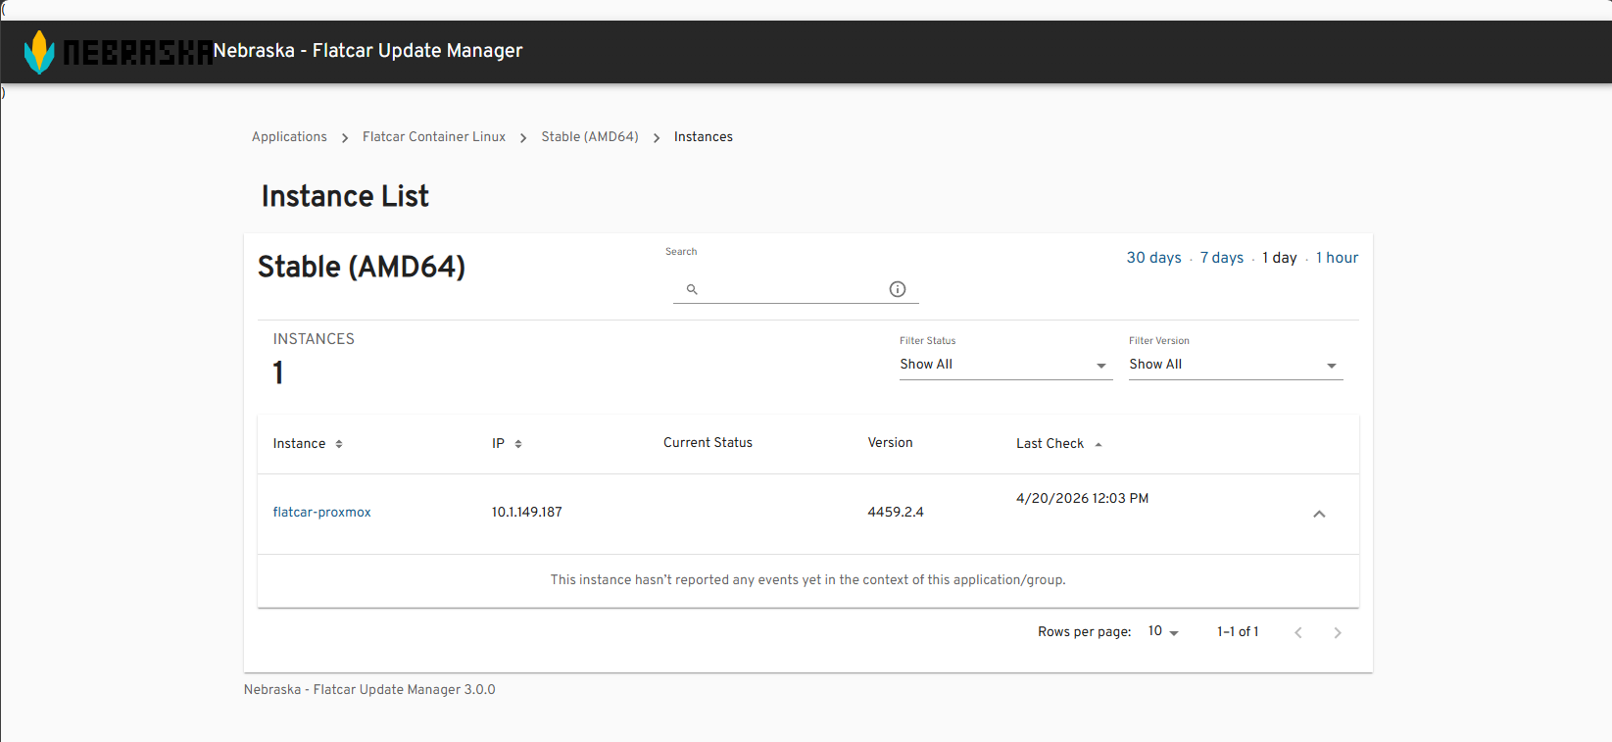Change rows per page dropdown
Screen dimensions: 1612x742
pyautogui.click(x=1163, y=632)
